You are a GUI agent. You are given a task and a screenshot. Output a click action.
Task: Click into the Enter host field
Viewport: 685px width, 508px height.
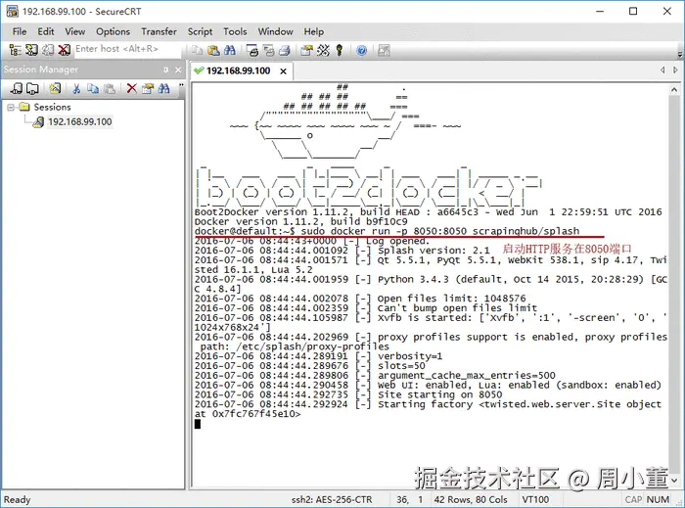click(x=126, y=49)
